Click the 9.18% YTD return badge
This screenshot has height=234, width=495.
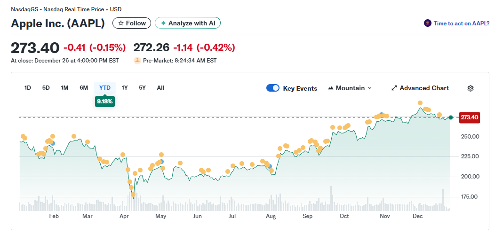[105, 101]
